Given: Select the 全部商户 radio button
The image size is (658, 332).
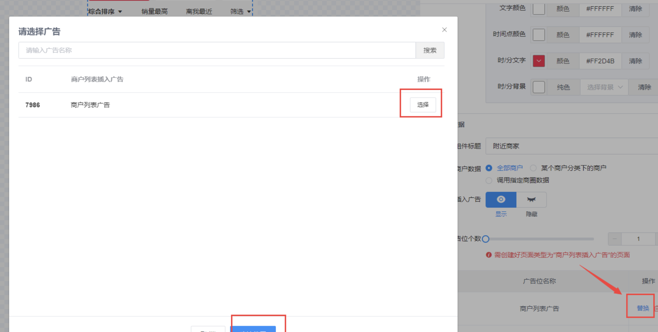Looking at the screenshot, I should tap(489, 168).
